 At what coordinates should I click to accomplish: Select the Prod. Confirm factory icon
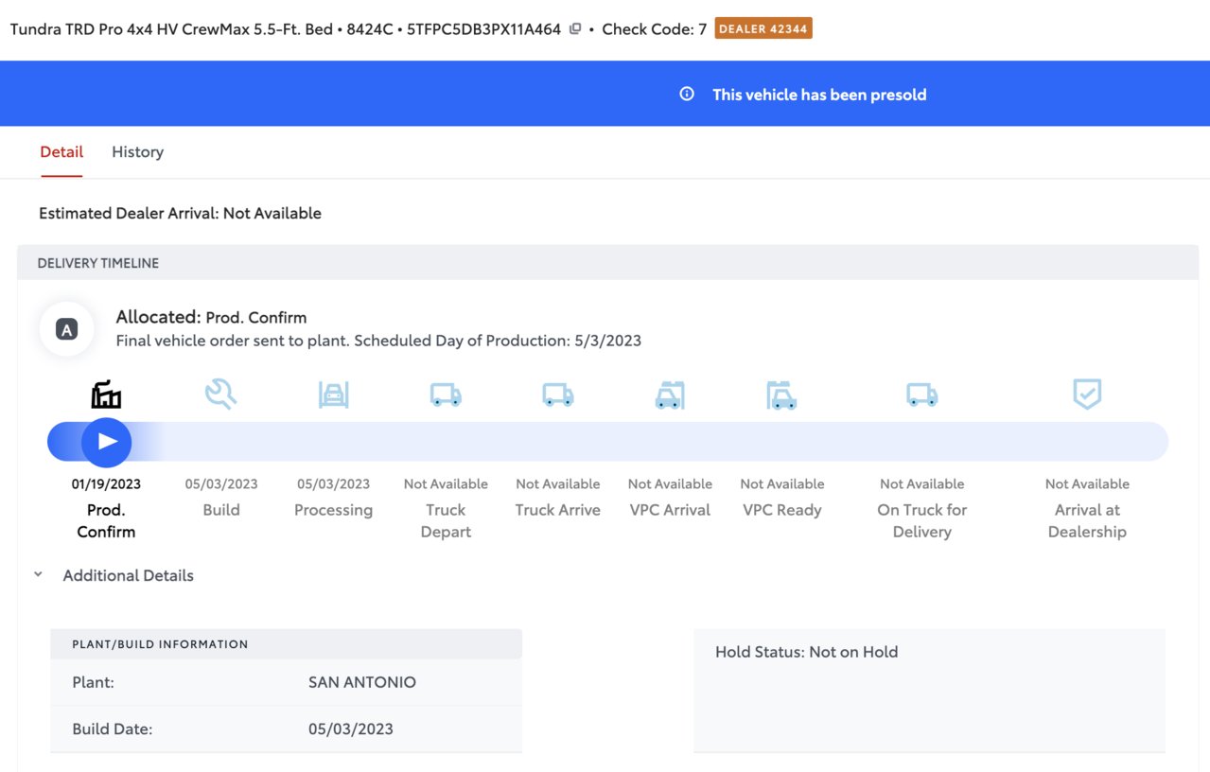[x=106, y=395]
